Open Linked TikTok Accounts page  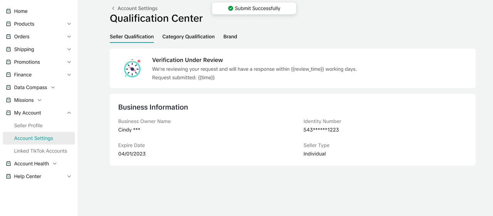(x=40, y=151)
